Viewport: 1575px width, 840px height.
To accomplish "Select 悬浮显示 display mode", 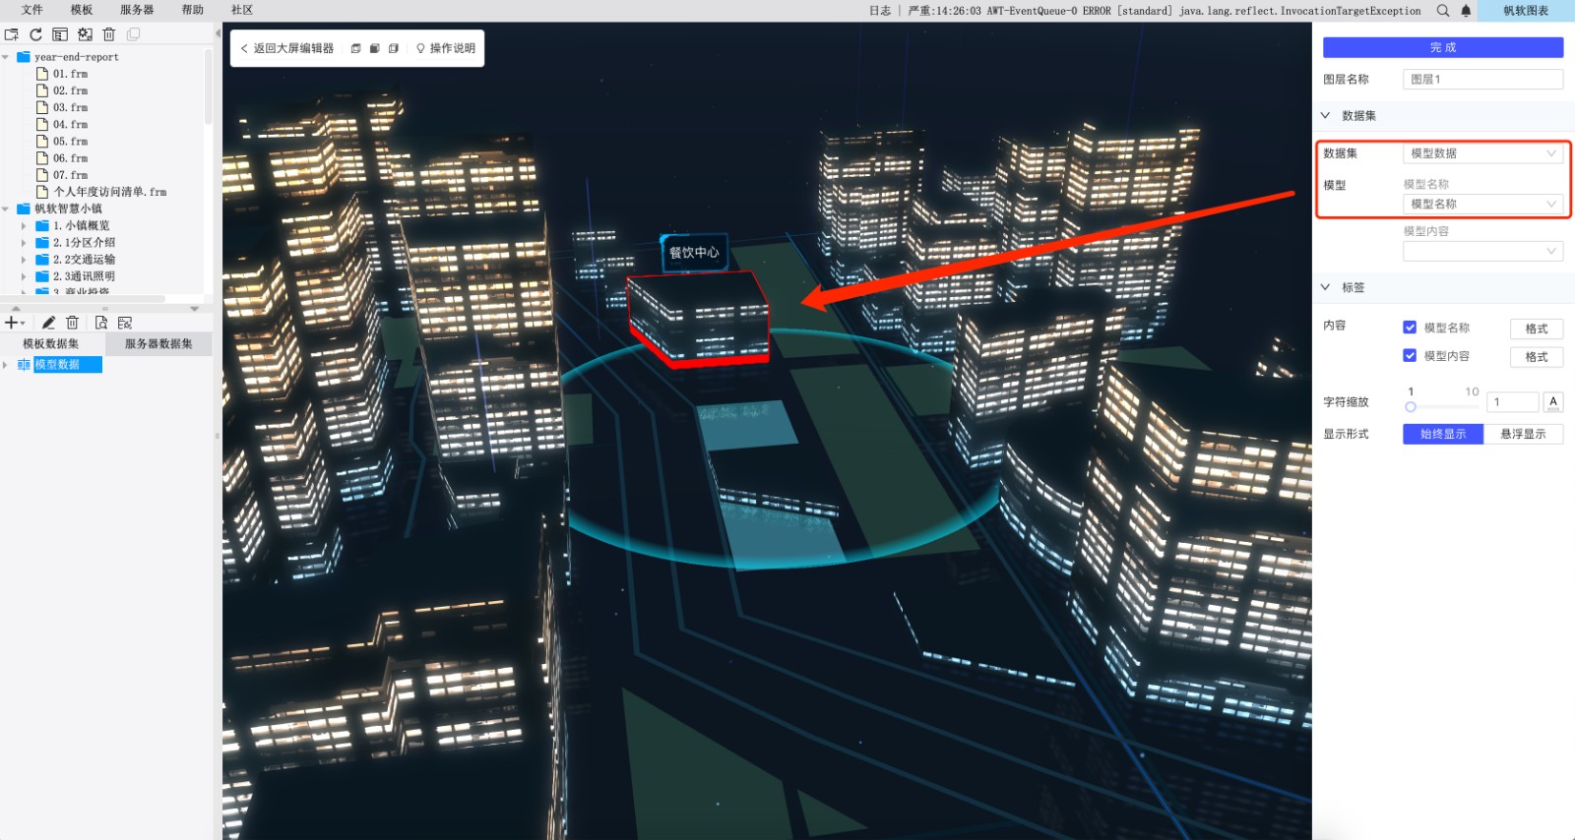I will coord(1523,434).
